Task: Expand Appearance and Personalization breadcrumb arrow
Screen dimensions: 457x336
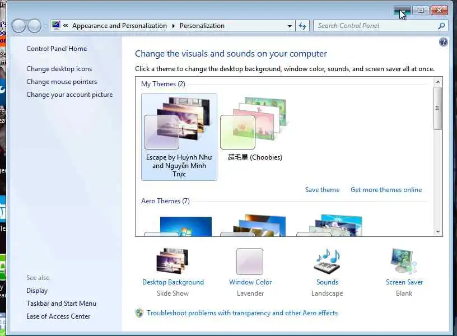Action: 174,26
